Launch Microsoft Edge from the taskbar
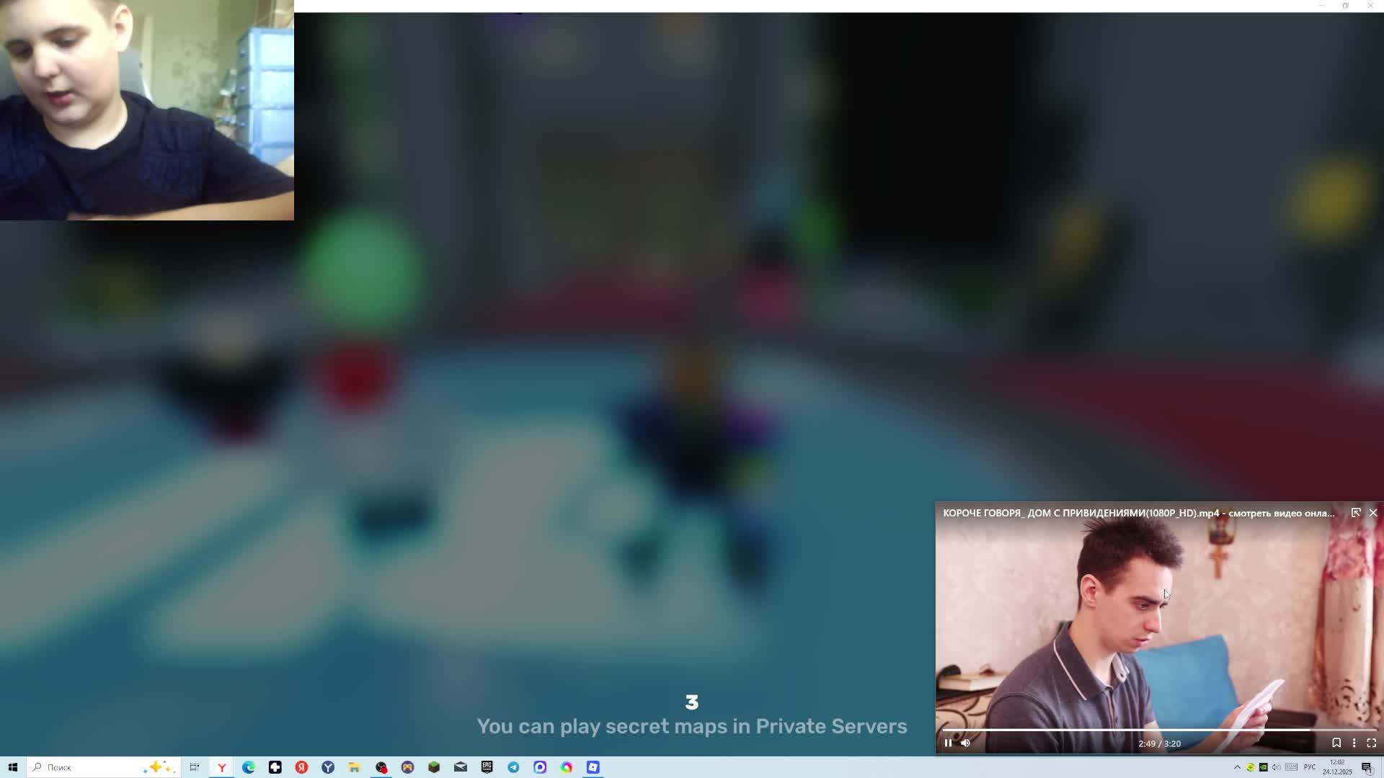Image resolution: width=1384 pixels, height=778 pixels. [x=249, y=767]
